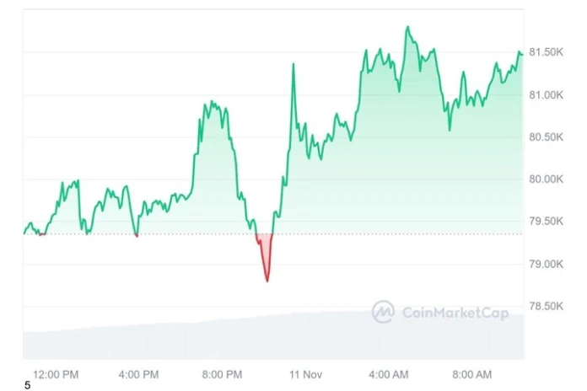Click the 78.50K price axis label
587x391 pixels.
[x=547, y=306]
